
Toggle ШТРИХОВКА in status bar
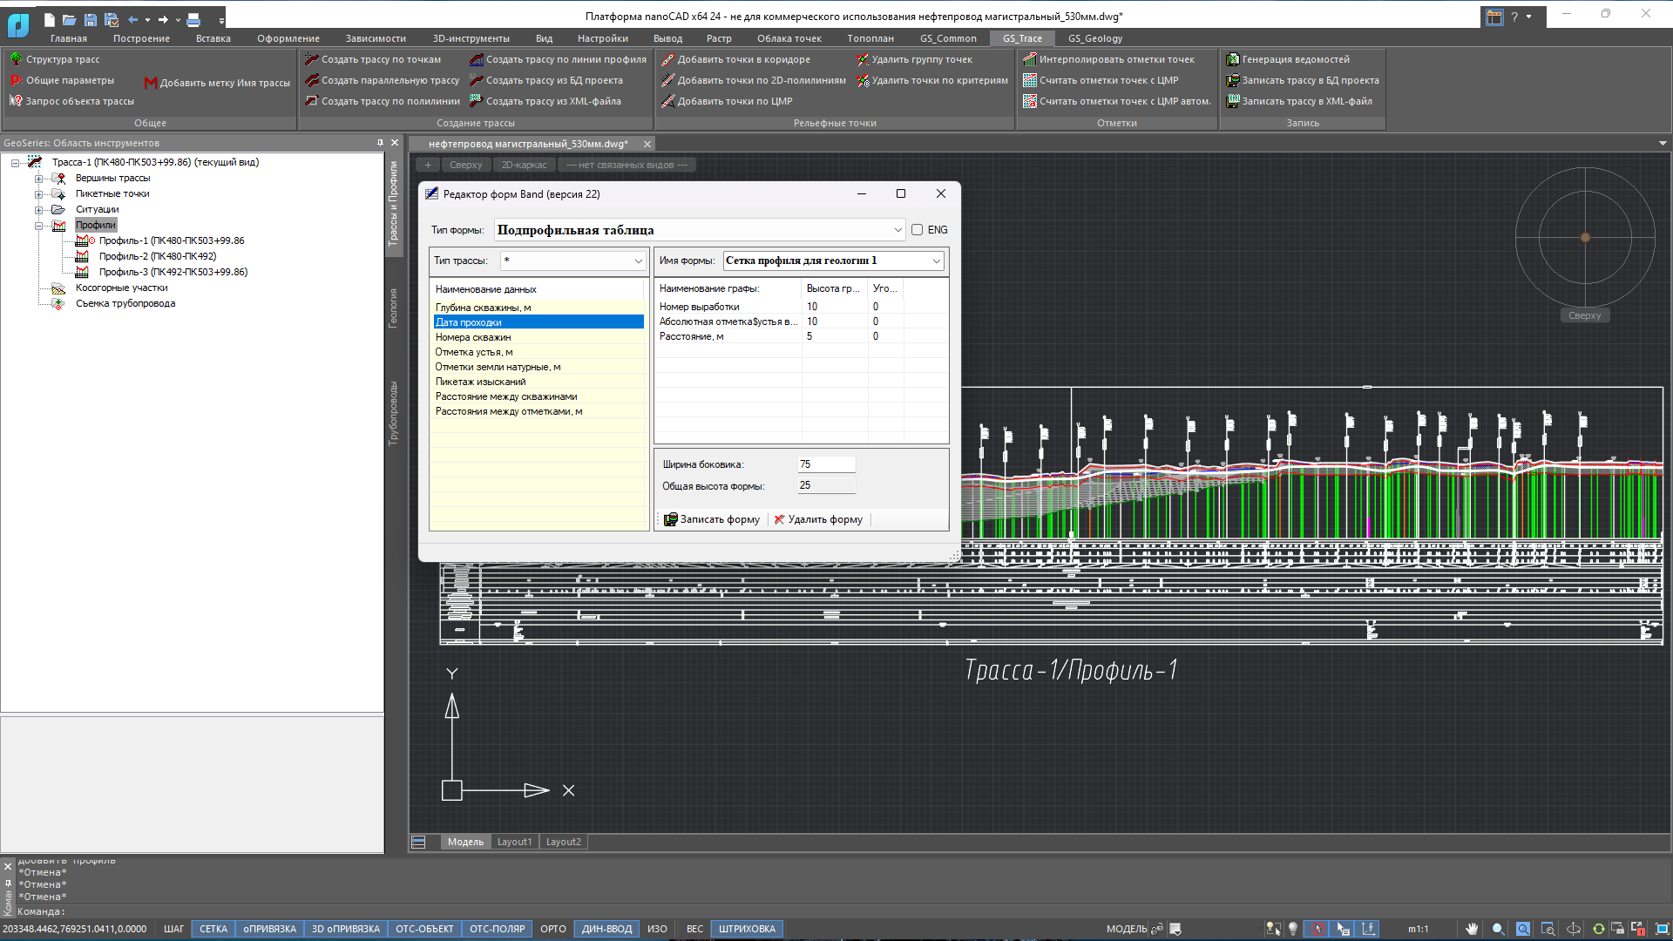pos(748,929)
